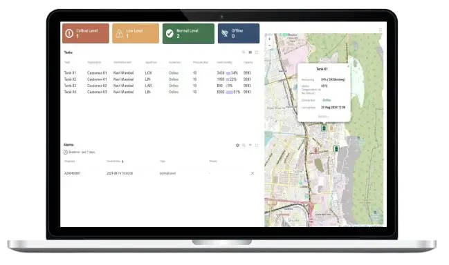Open the Realtime last 7 days selector
The height and width of the screenshot is (265, 449).
tap(80, 153)
